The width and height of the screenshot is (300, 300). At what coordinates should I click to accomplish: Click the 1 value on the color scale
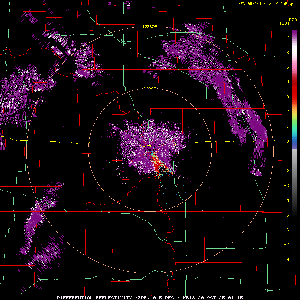click(288, 126)
